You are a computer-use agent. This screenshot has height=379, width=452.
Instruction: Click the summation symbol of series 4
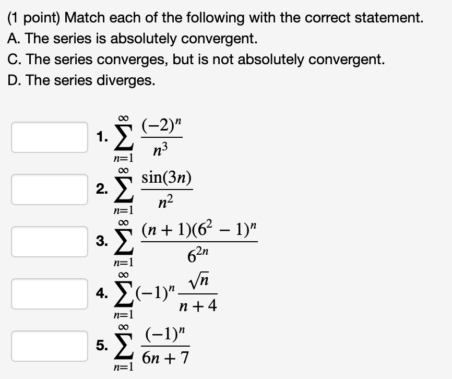pyautogui.click(x=123, y=293)
